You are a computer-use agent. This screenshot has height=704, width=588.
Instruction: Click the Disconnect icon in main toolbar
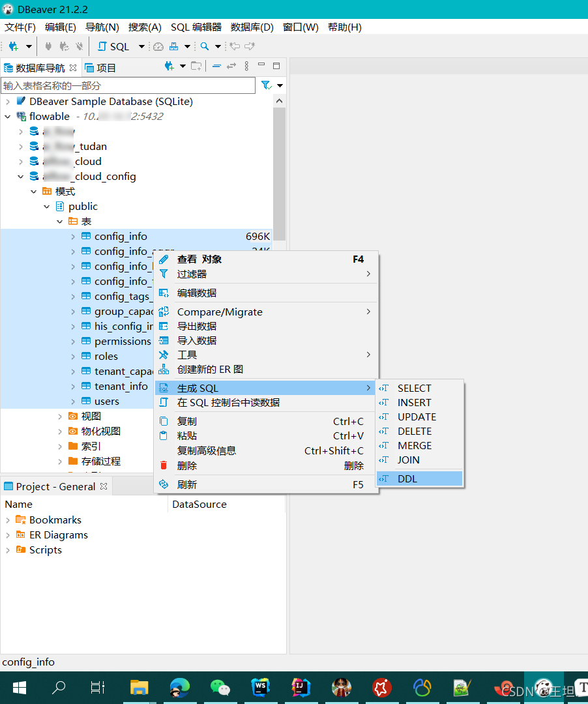point(80,46)
